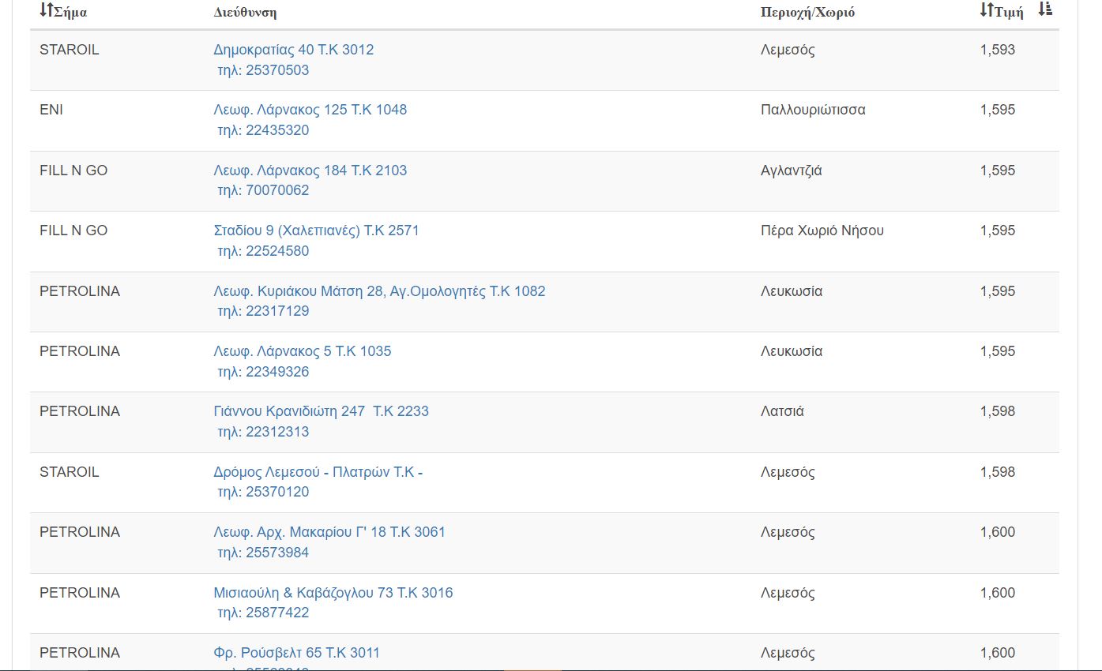
Task: Sort table by the Τιμή column arrows
Action: pyautogui.click(x=986, y=10)
